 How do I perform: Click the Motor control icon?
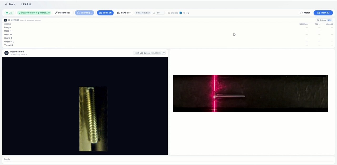coord(302,13)
